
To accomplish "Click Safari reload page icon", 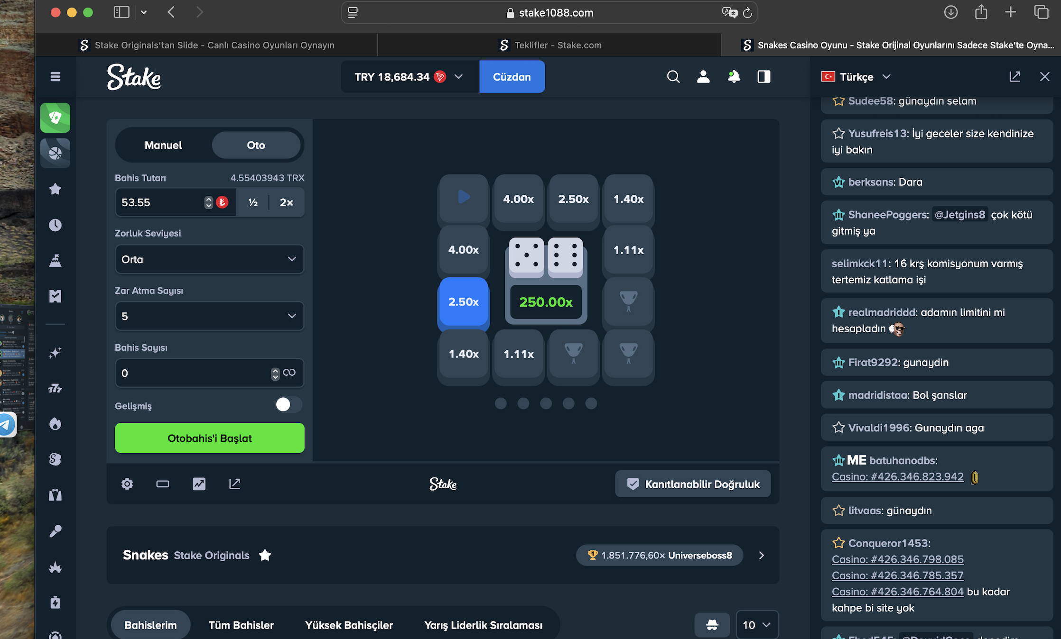I will click(747, 13).
